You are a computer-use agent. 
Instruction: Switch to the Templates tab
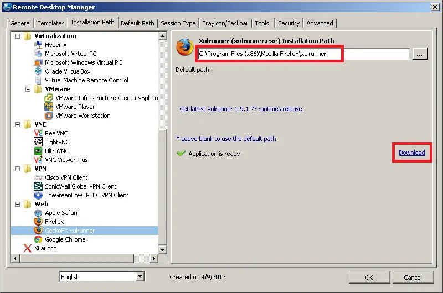51,23
